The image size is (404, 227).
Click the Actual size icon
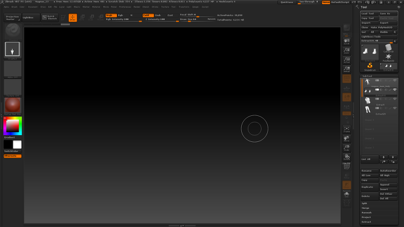tap(347, 60)
